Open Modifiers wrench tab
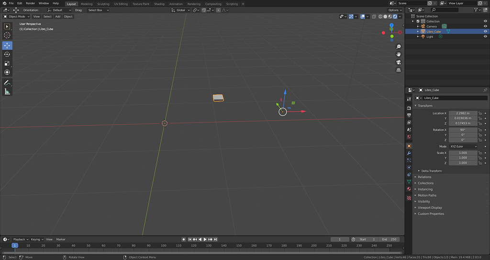The width and height of the screenshot is (490, 260). (409, 153)
